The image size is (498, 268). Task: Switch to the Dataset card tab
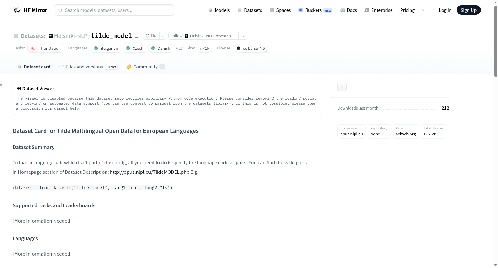34,67
